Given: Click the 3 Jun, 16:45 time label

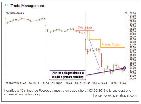Looking at the screenshot, I should point(100,83).
